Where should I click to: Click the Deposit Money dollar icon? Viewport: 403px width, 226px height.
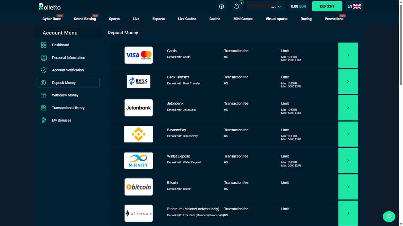[x=43, y=83]
